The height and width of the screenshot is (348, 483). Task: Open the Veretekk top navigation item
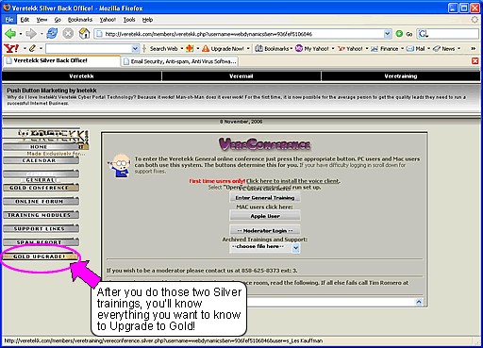81,76
